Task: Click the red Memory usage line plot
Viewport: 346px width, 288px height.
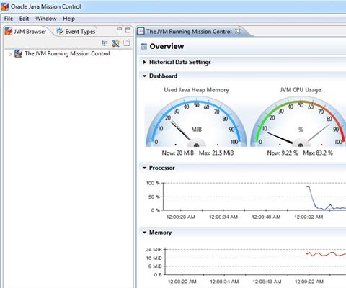Action: 326,254
